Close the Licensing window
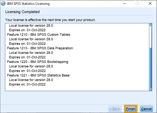Screen dimensions: 157x113 150,3
